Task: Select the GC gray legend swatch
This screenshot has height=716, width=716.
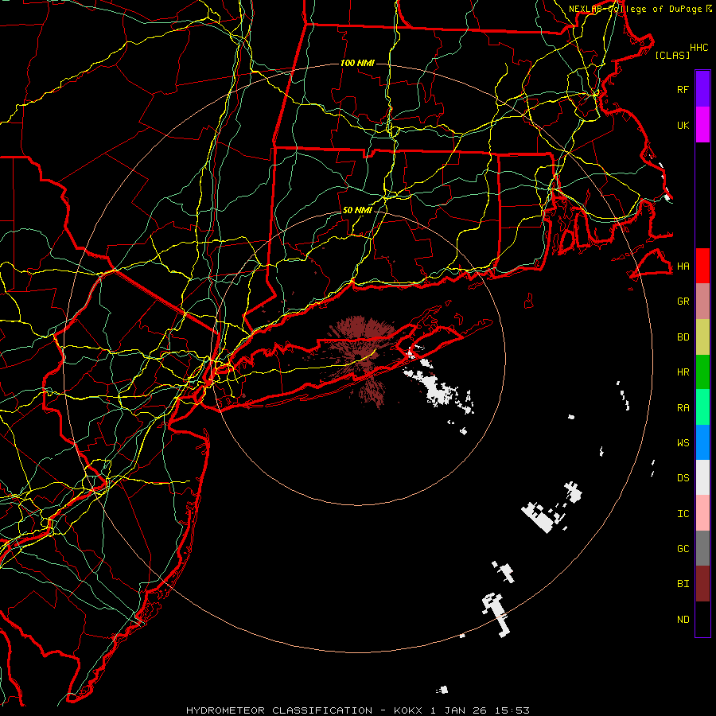Action: (x=702, y=548)
